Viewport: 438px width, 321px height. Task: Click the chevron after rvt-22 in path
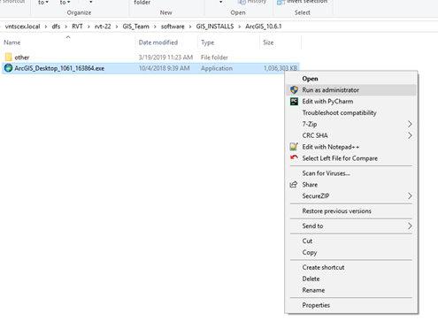[x=117, y=27]
